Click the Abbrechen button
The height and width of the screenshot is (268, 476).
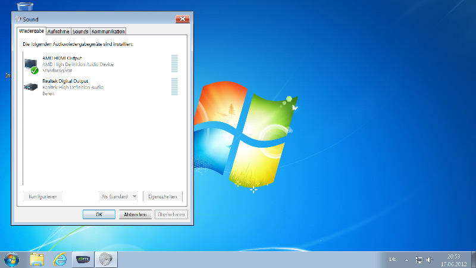click(135, 214)
